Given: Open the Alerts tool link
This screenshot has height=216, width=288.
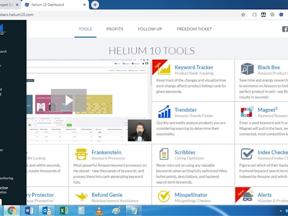Looking at the screenshot, I should point(264,195).
